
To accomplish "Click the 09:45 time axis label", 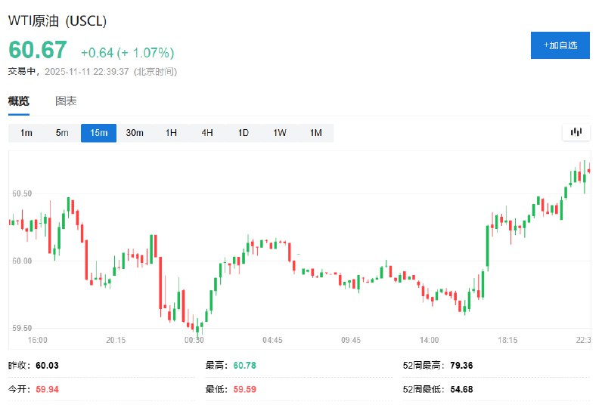I will click(351, 340).
